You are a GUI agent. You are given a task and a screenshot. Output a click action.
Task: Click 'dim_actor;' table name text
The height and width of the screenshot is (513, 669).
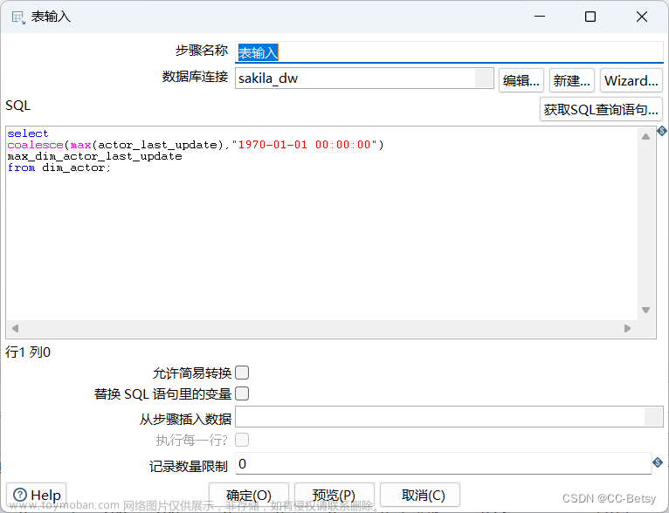pos(76,168)
